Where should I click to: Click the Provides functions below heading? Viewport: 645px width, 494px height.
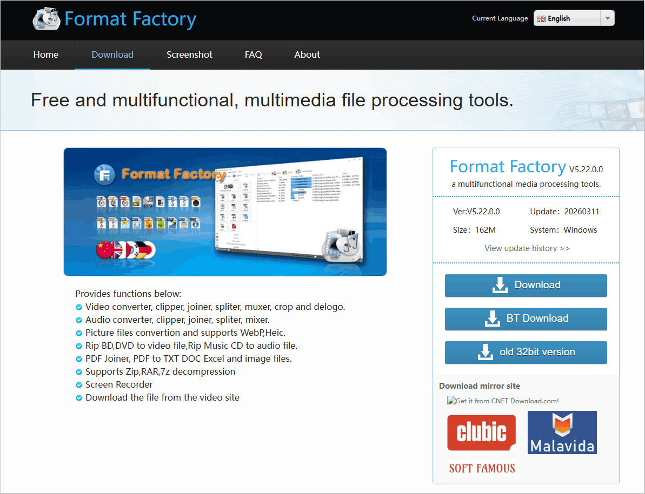click(x=128, y=294)
